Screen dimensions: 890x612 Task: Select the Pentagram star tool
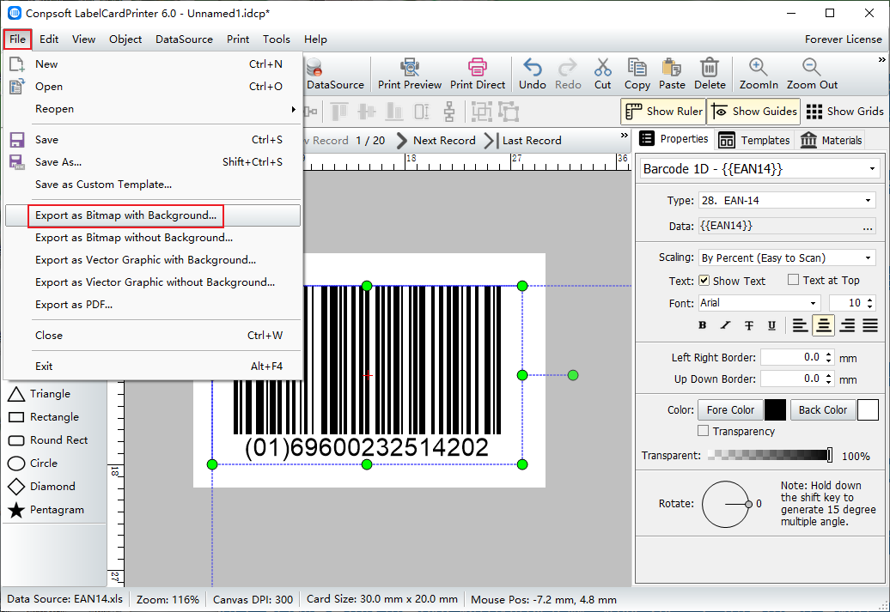tap(46, 510)
